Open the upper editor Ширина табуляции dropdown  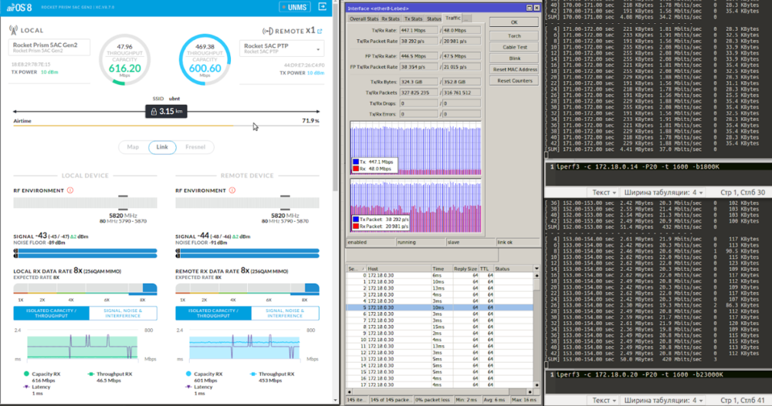click(663, 193)
